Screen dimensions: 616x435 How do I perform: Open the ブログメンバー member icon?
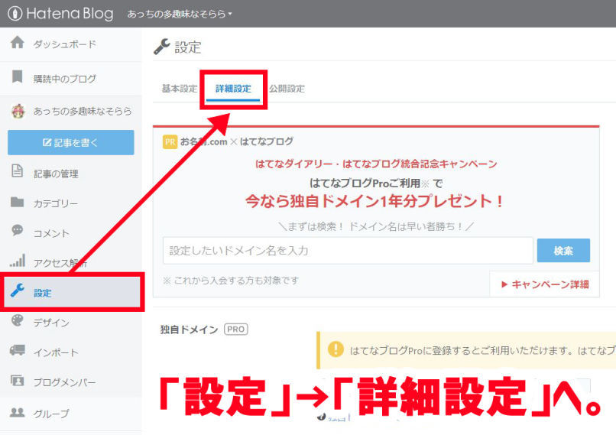coord(17,381)
